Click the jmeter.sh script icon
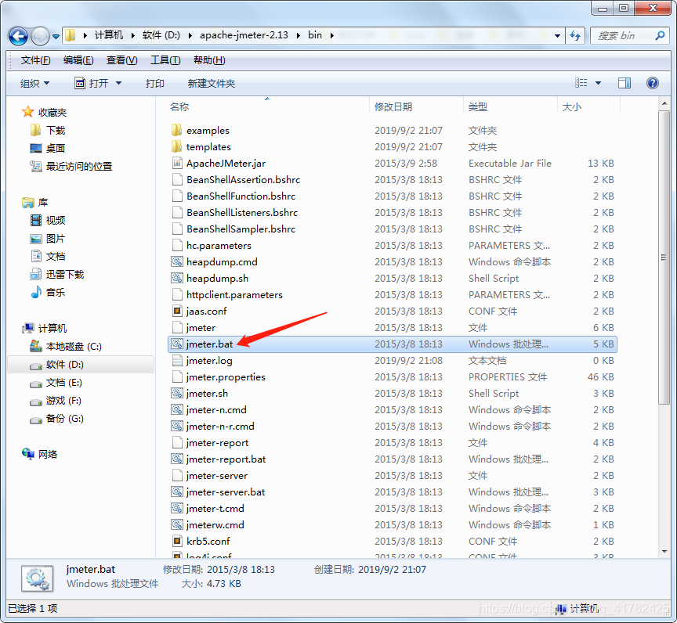 click(176, 393)
